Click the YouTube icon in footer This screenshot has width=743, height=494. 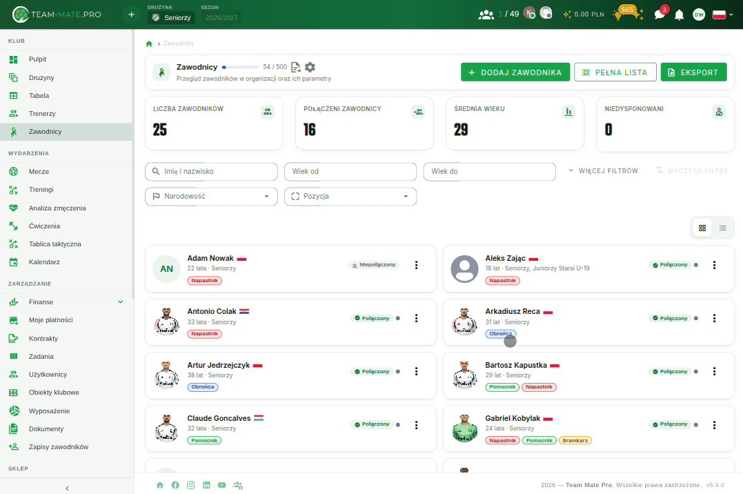tap(221, 485)
